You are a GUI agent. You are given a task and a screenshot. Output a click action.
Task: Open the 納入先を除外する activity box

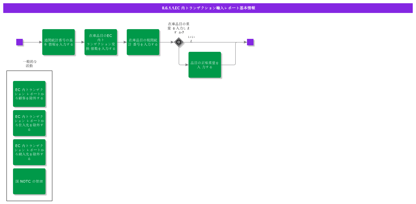tap(29, 152)
